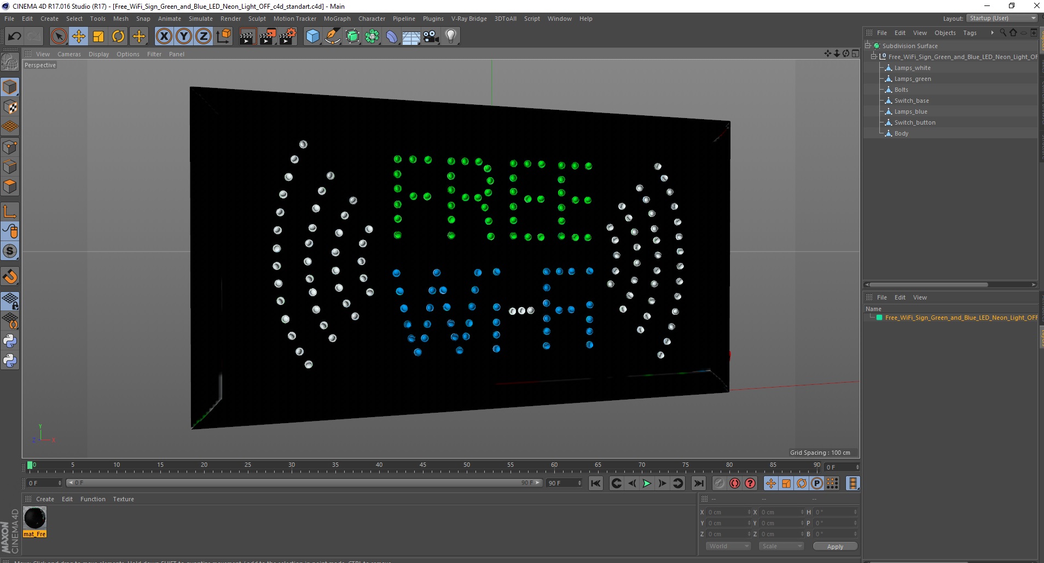Collapse Subdivision Surface tree node
This screenshot has height=563, width=1044.
868,46
